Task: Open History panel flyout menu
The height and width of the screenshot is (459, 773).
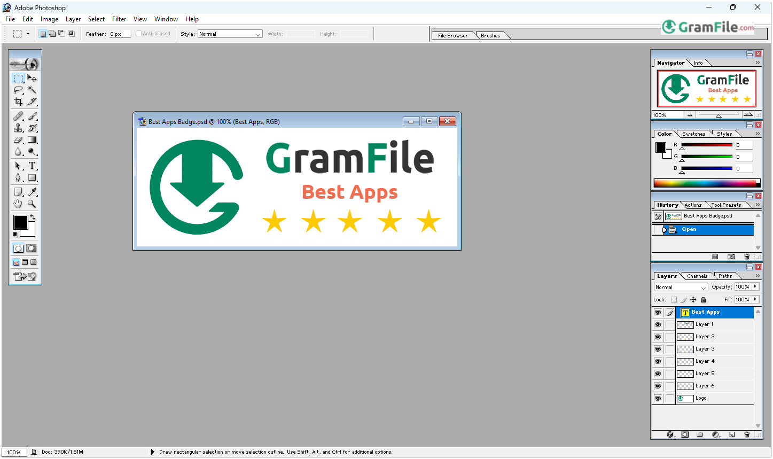Action: pos(758,205)
